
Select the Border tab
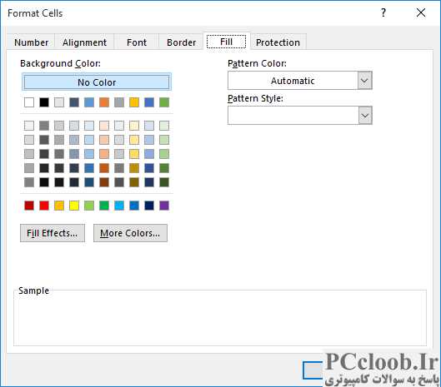[x=181, y=42]
